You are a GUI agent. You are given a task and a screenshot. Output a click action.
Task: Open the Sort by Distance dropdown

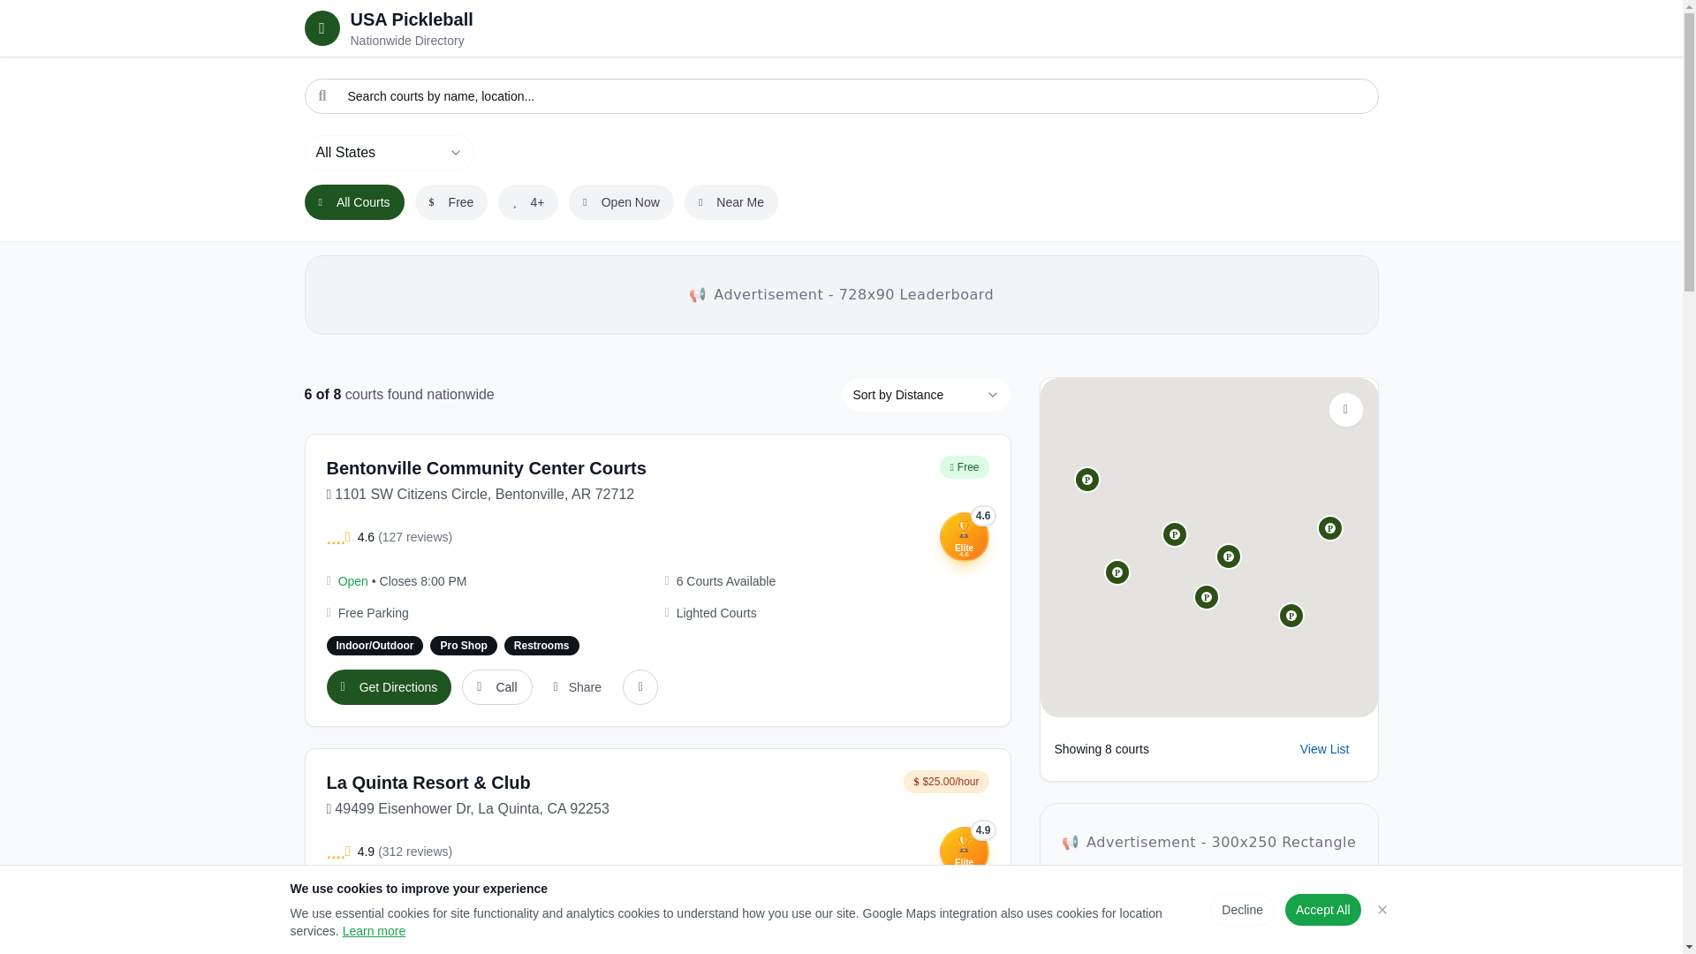(x=926, y=395)
